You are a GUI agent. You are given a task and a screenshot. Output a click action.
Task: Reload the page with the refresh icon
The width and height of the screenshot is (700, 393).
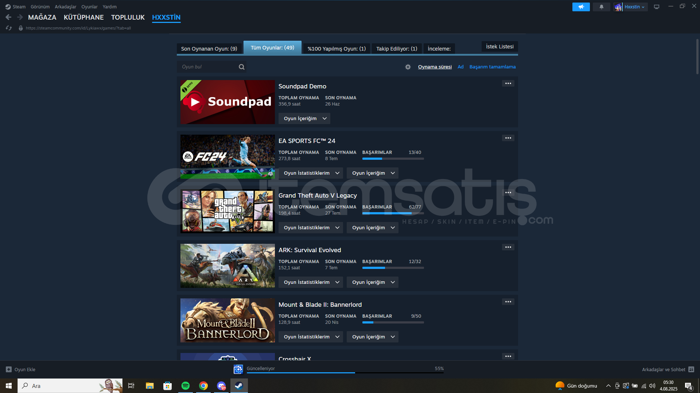click(x=9, y=28)
